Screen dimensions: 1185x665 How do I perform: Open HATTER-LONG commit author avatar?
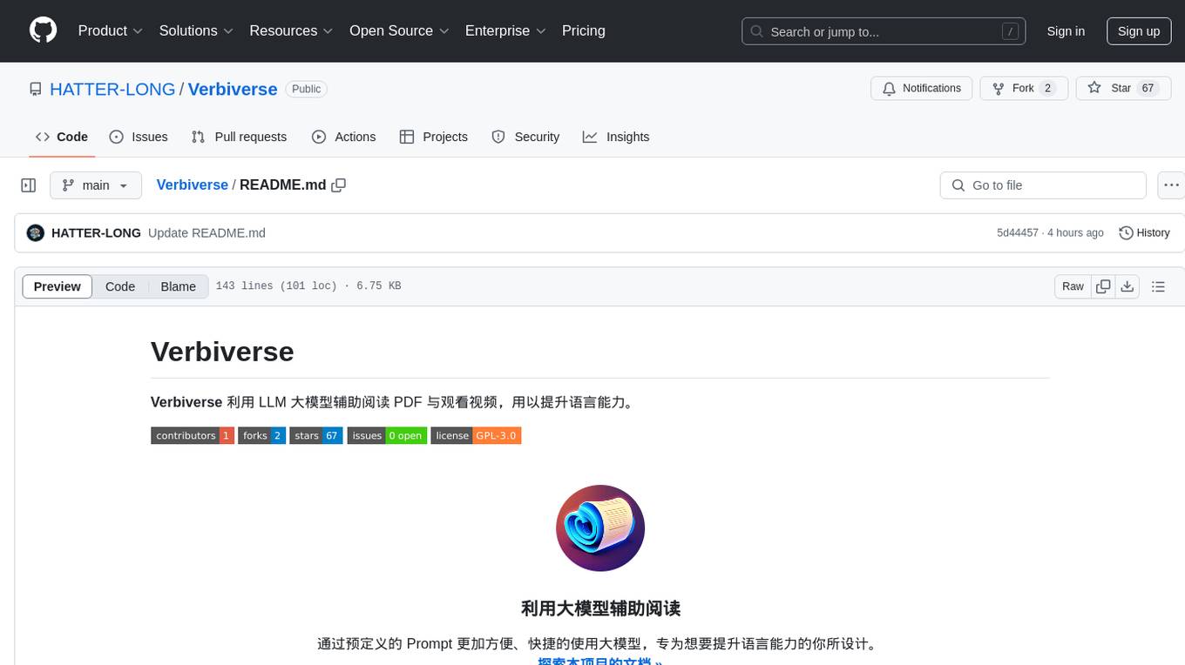point(36,232)
